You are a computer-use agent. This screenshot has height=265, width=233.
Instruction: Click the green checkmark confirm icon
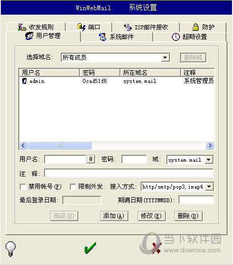[x=90, y=248]
